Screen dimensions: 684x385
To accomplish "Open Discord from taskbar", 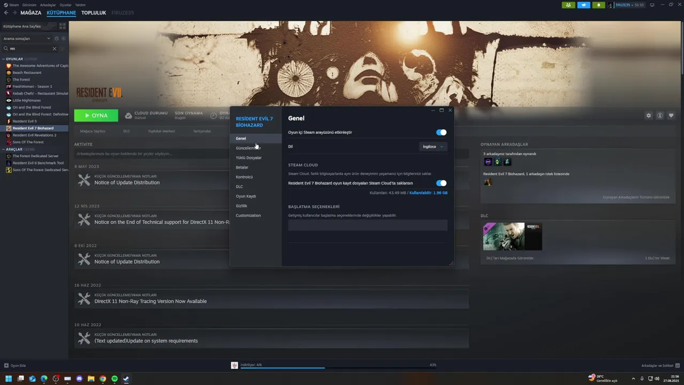I will pos(80,379).
